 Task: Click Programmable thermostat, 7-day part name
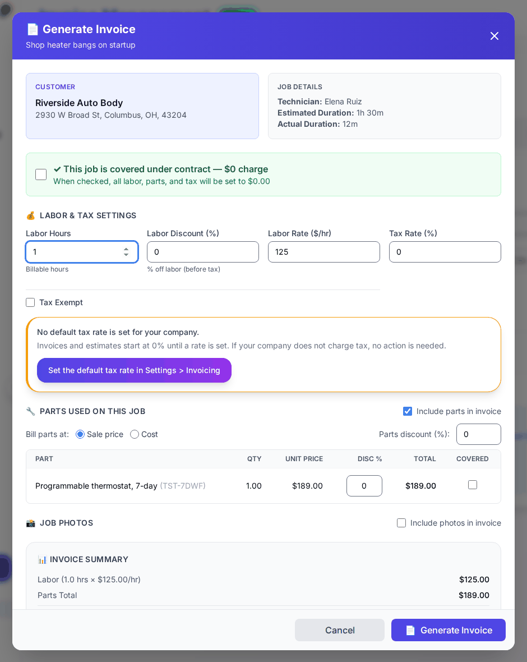pos(96,486)
